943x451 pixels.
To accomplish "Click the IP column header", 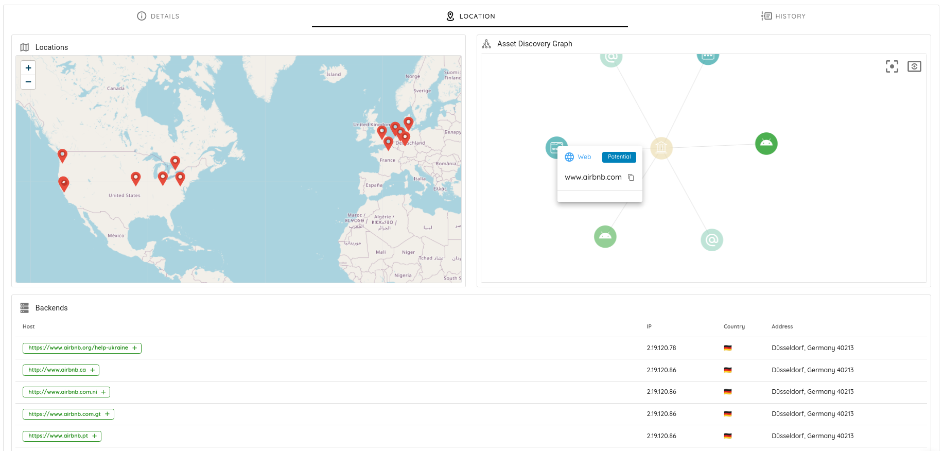I will click(x=649, y=326).
